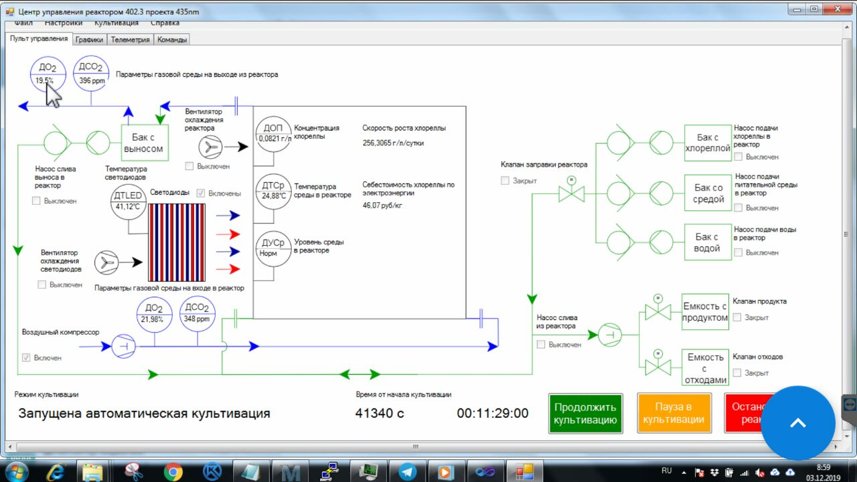Open Google Chrome from the taskbar
Viewport: 857px width, 482px height.
click(173, 472)
